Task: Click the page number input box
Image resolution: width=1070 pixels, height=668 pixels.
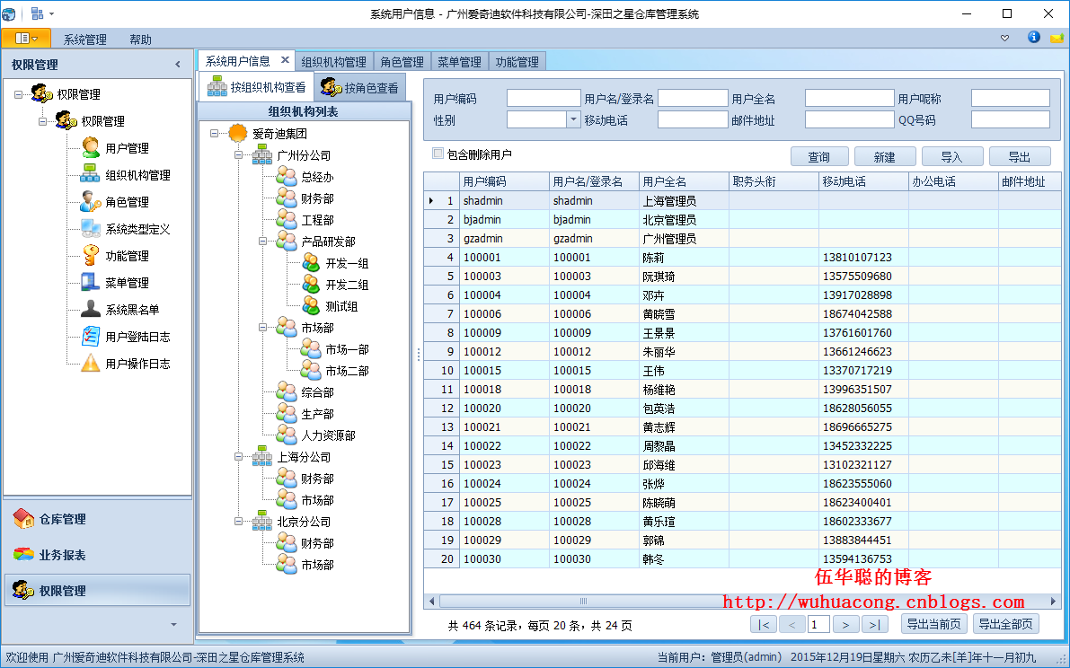Action: click(818, 624)
